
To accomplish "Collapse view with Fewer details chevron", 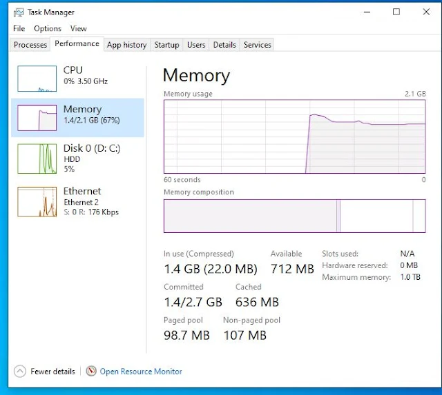I will [x=19, y=371].
